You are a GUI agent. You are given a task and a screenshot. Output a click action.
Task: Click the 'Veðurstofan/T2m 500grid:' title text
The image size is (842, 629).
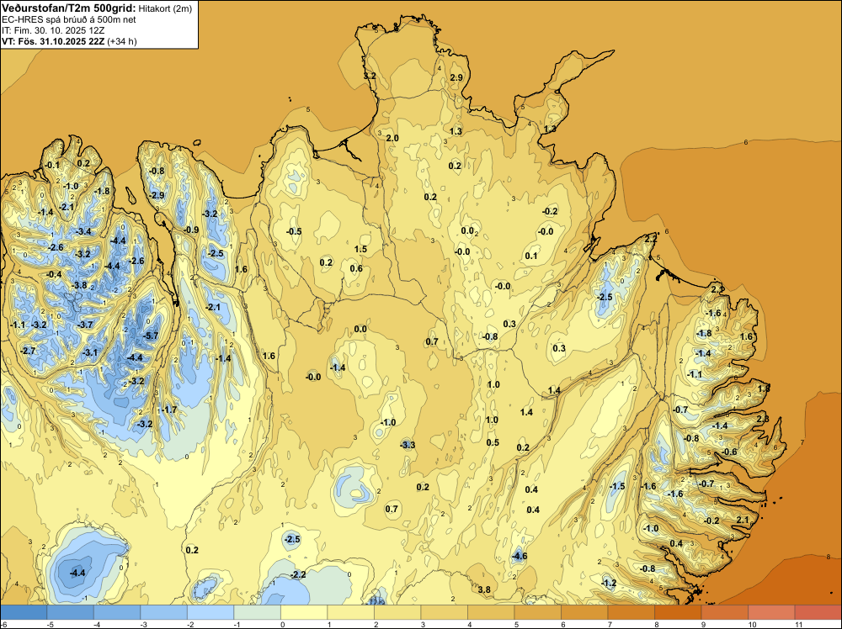69,8
